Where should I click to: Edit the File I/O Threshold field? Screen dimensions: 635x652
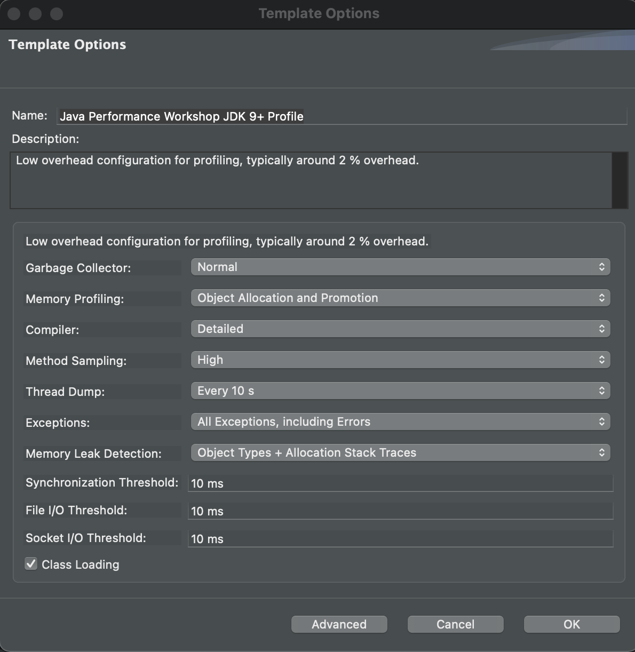click(400, 511)
